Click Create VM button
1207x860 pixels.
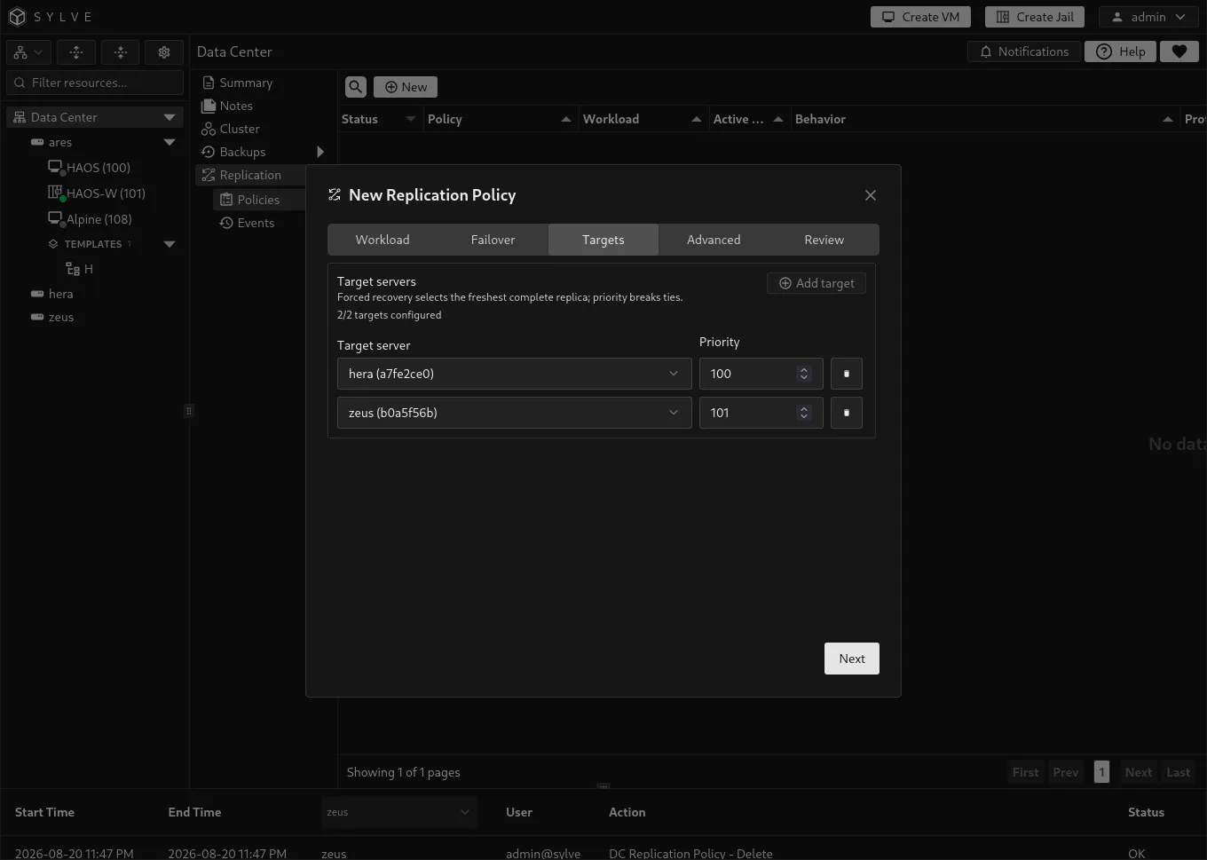tap(921, 17)
